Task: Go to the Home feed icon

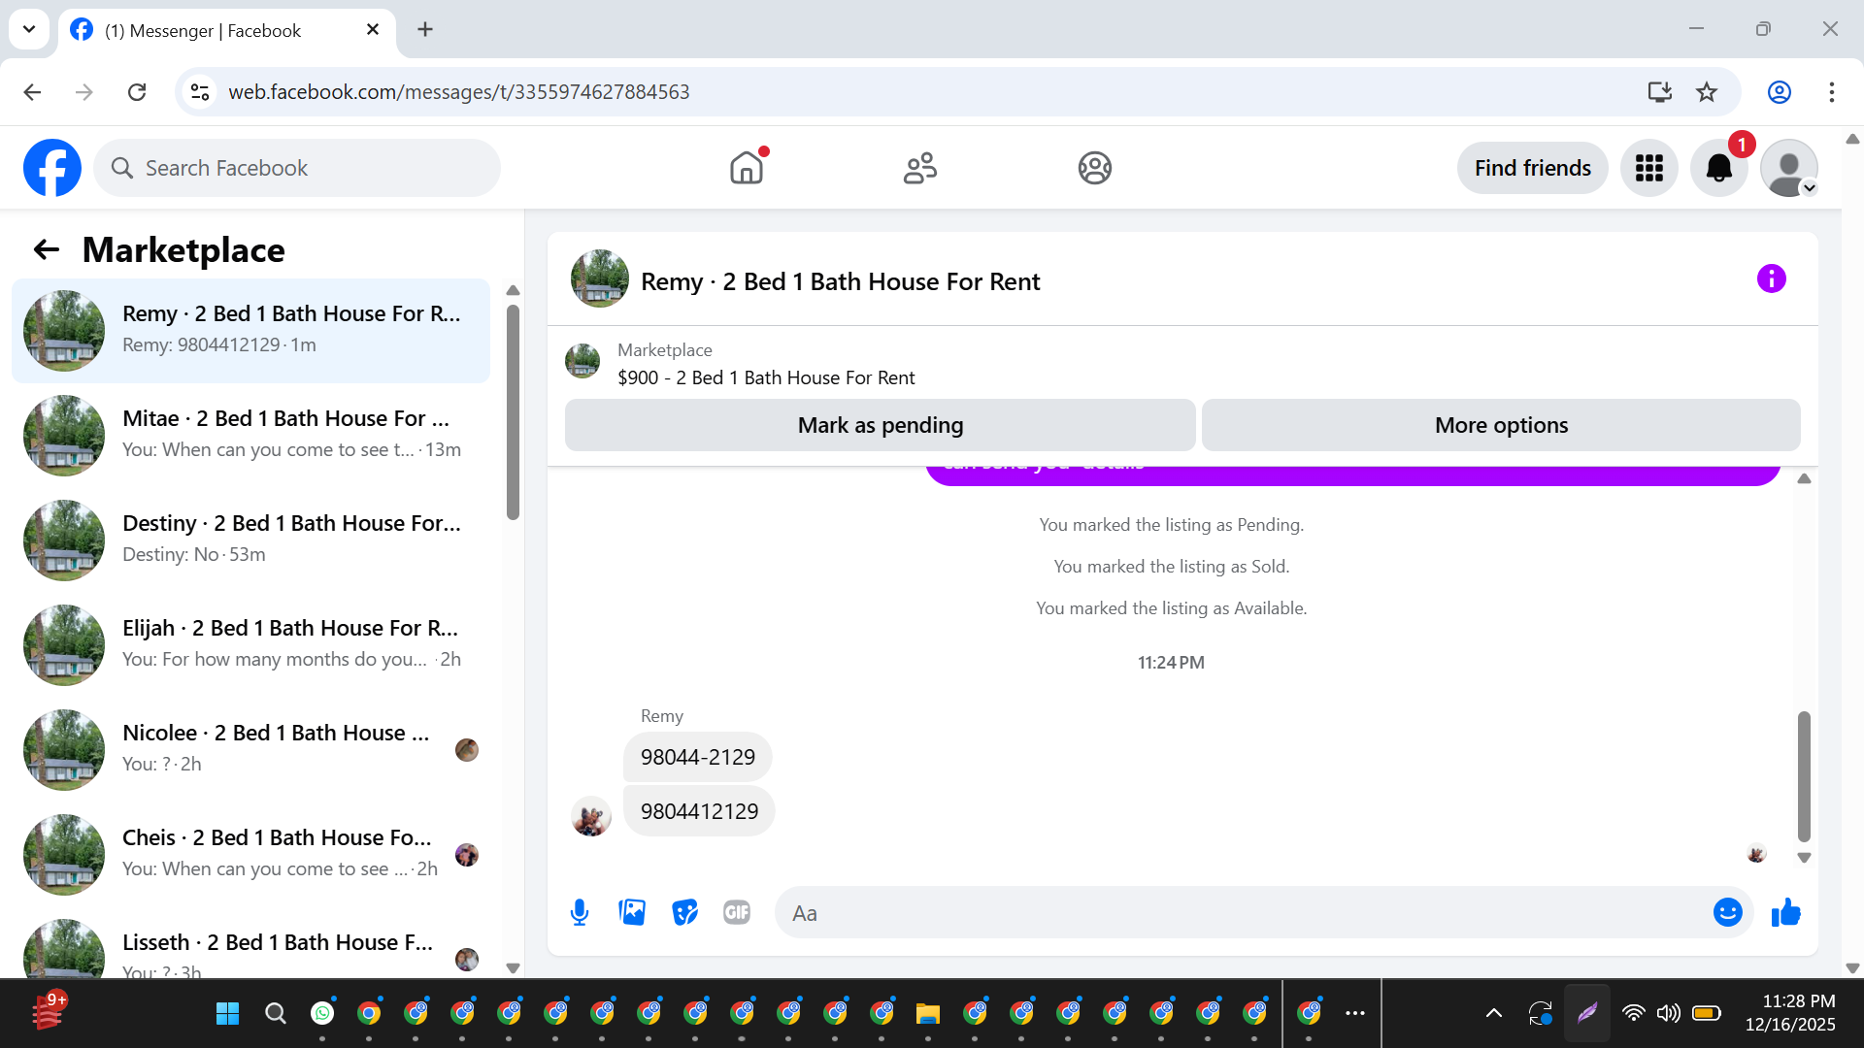Action: (747, 168)
